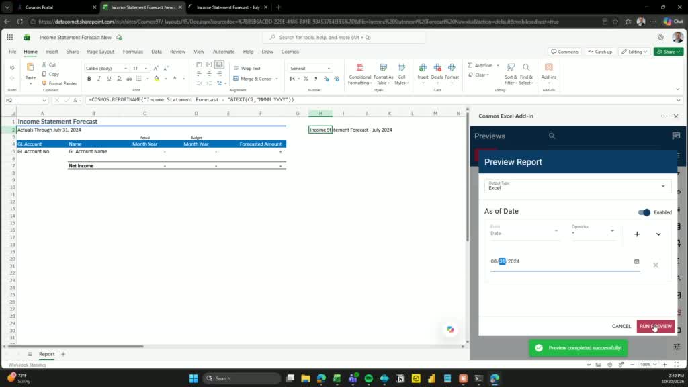Click the Undo arrow icon
The image size is (688, 387).
12,68
